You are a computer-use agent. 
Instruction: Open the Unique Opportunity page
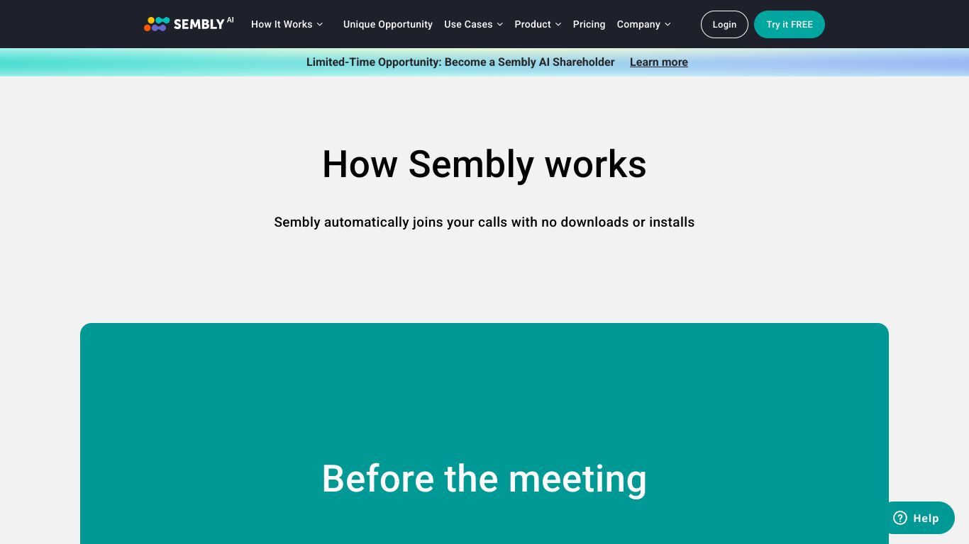point(388,24)
